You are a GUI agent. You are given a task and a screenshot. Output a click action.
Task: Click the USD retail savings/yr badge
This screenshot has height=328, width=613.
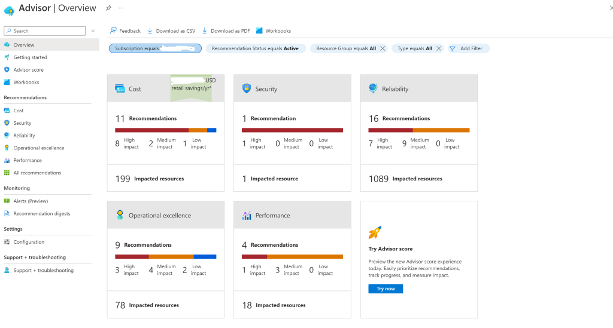pyautogui.click(x=191, y=88)
